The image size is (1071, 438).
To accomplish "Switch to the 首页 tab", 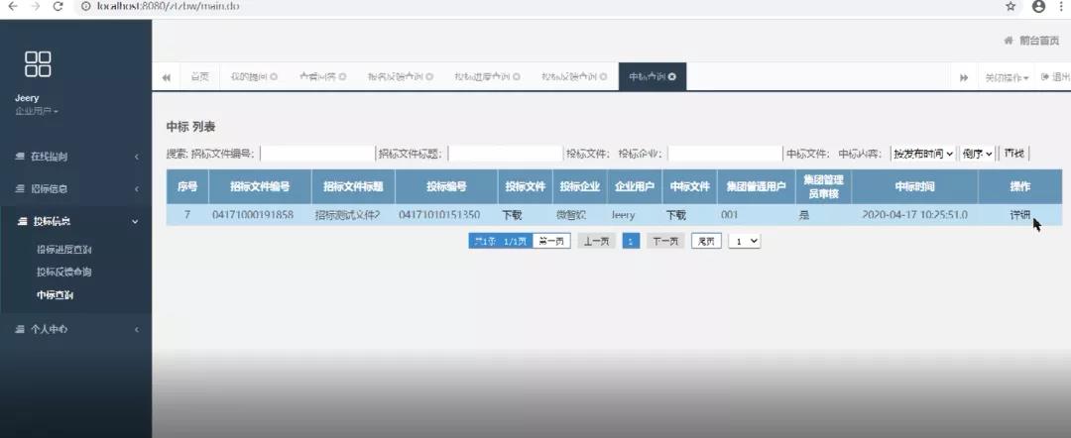I will (200, 77).
